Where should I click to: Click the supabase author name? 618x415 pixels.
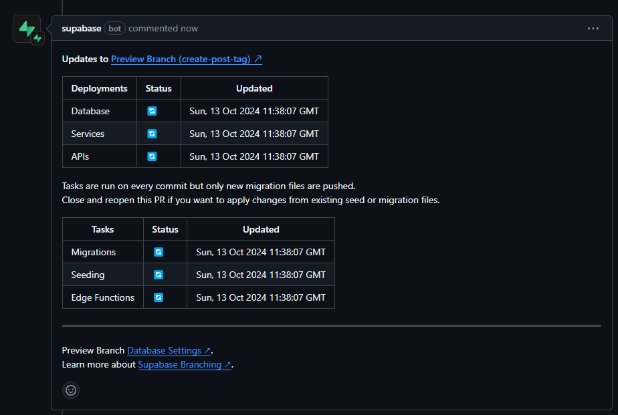(x=81, y=29)
